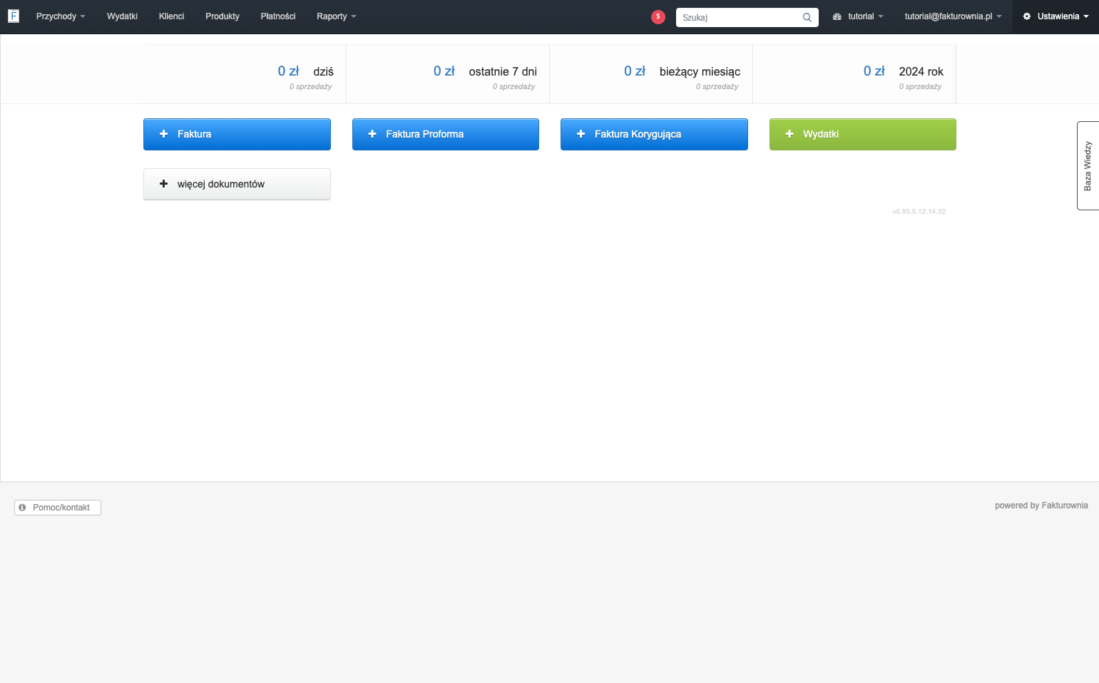Go to Wydatki in the top menu

click(122, 16)
